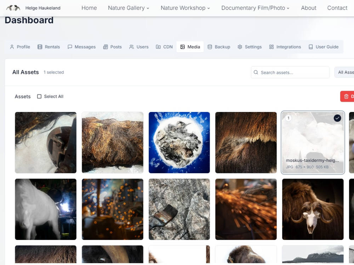Switch to the Profile tab
The height and width of the screenshot is (265, 354).
click(20, 47)
